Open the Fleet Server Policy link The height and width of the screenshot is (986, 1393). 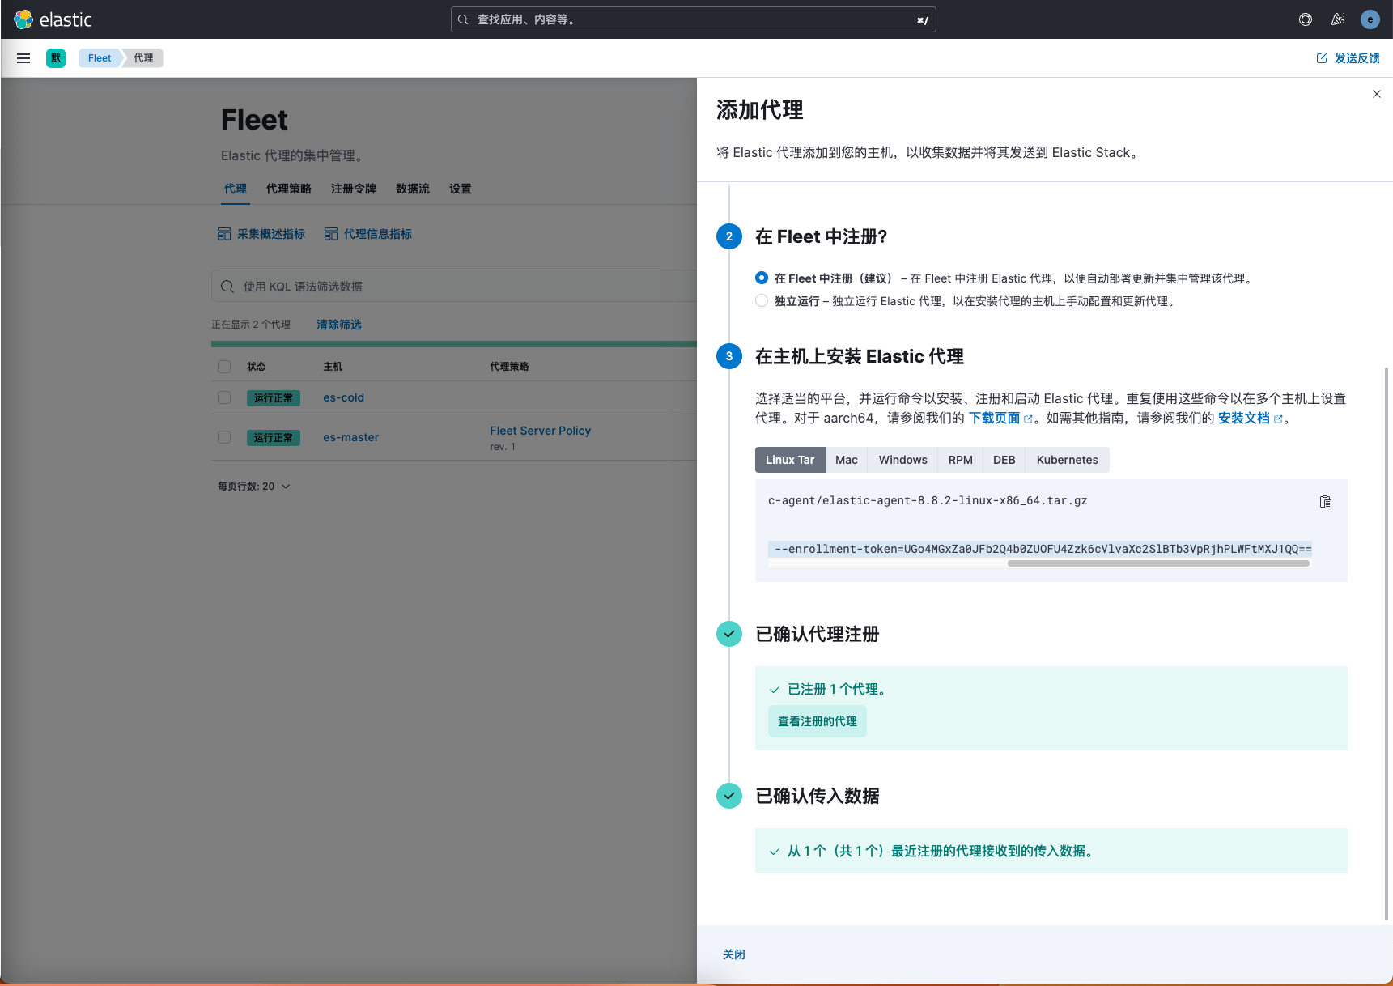(540, 431)
